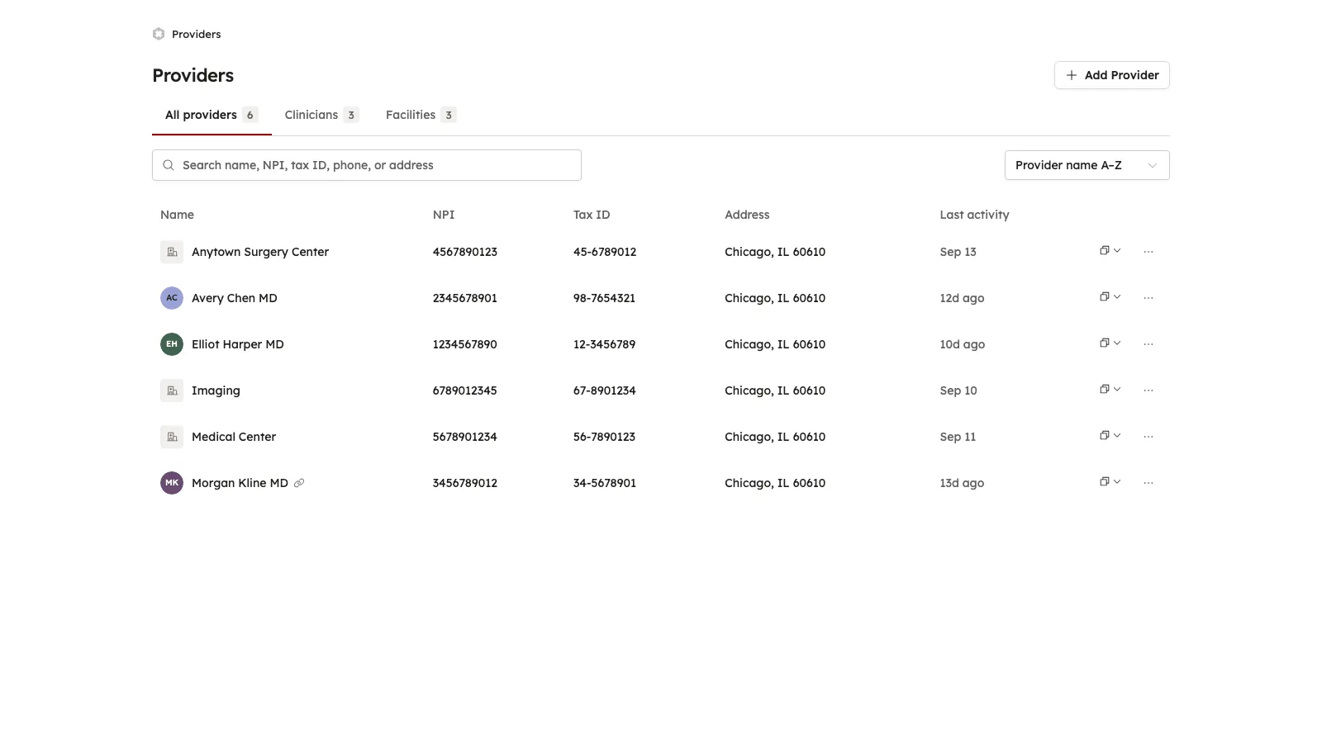Open more options for Medical Center row

(x=1148, y=437)
